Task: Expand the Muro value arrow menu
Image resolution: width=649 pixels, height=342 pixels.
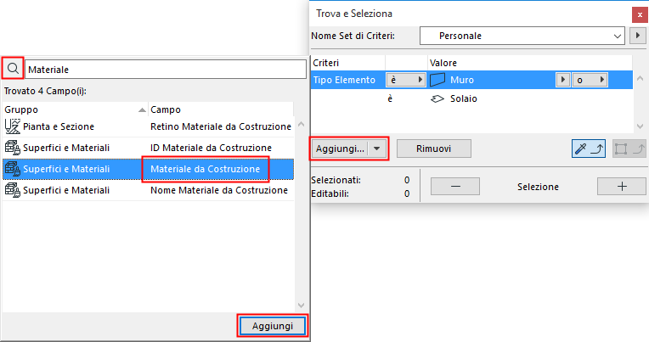Action: [x=561, y=80]
